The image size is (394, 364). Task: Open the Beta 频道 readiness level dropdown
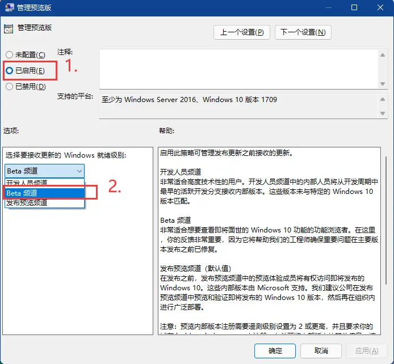coord(44,171)
